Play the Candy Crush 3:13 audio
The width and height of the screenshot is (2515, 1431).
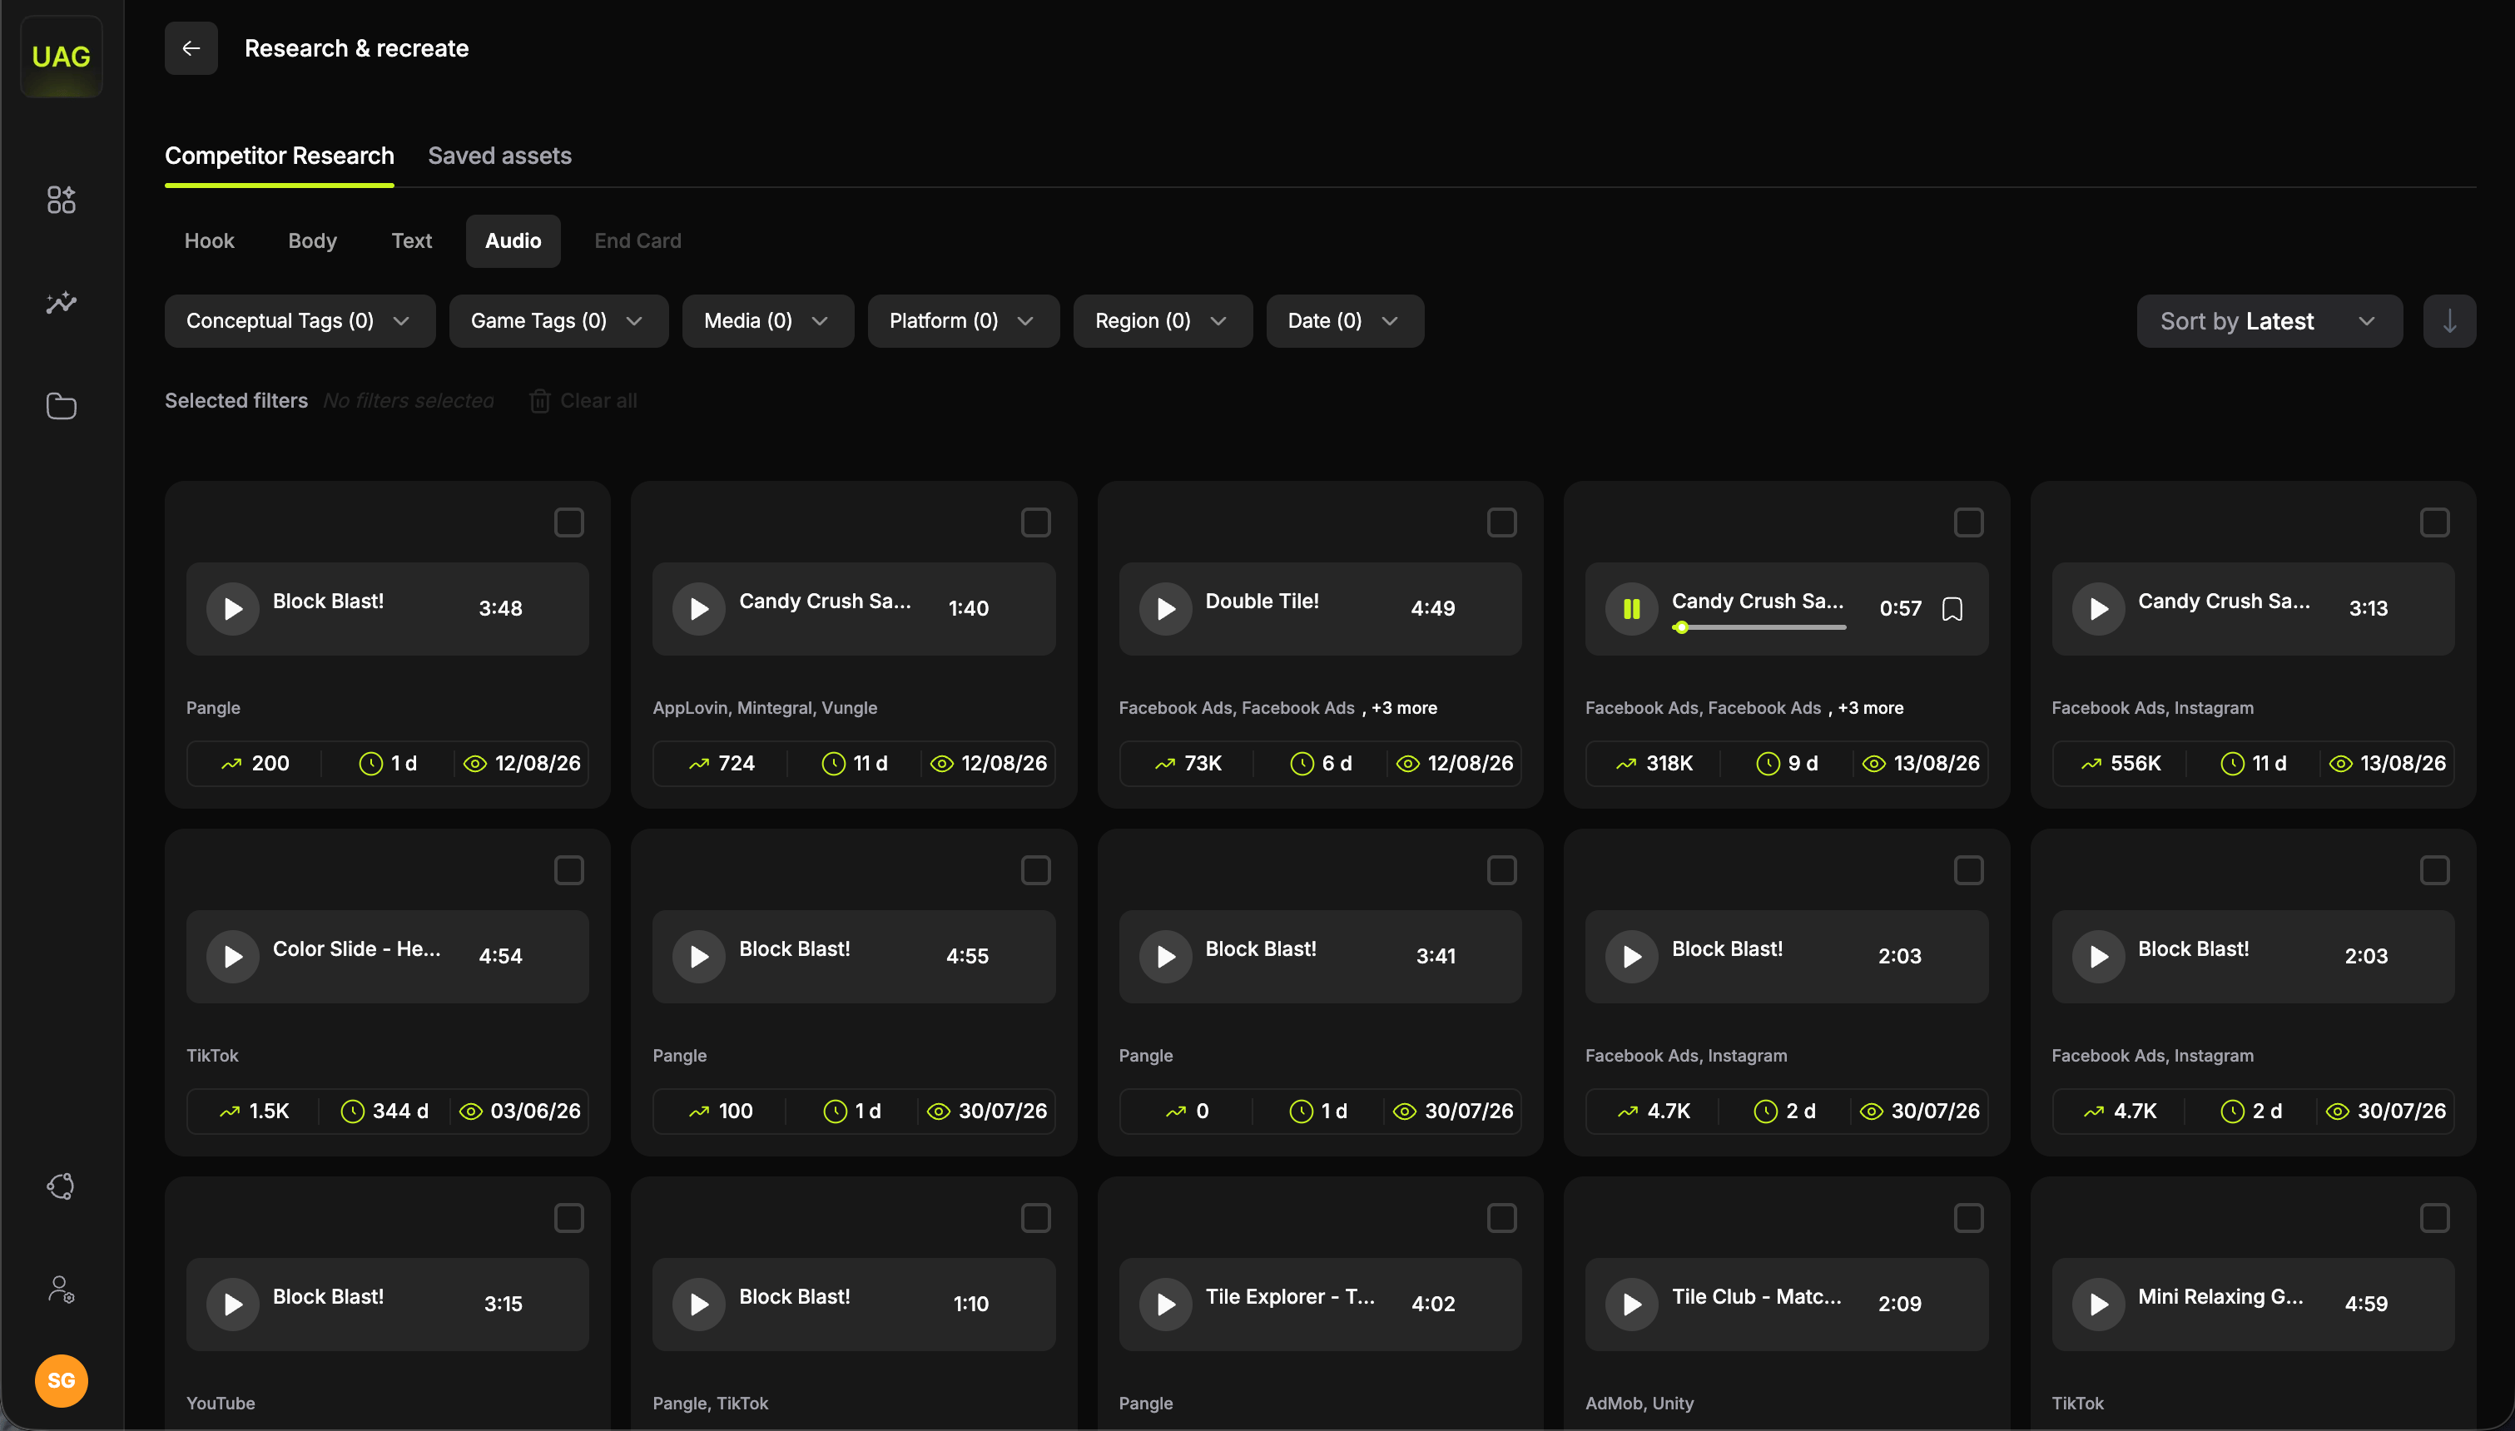2098,609
